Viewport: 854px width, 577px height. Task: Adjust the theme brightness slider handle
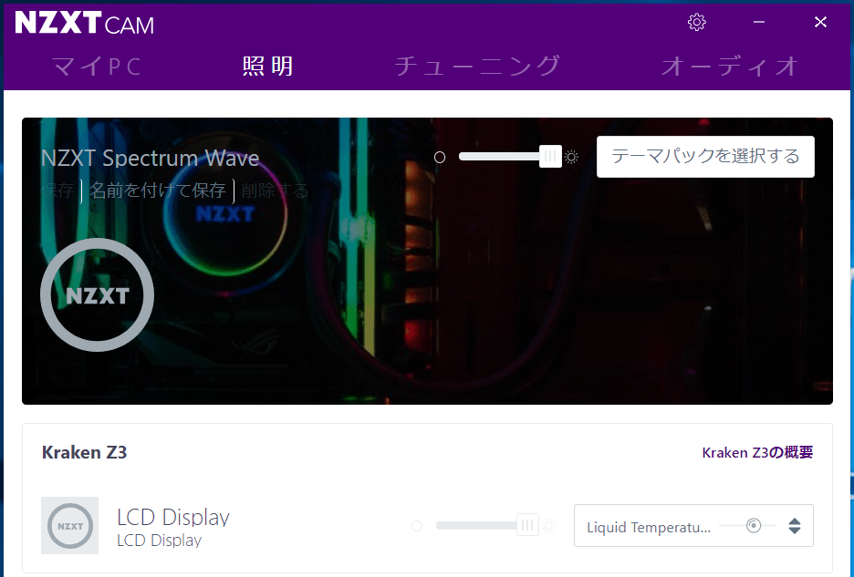(550, 157)
